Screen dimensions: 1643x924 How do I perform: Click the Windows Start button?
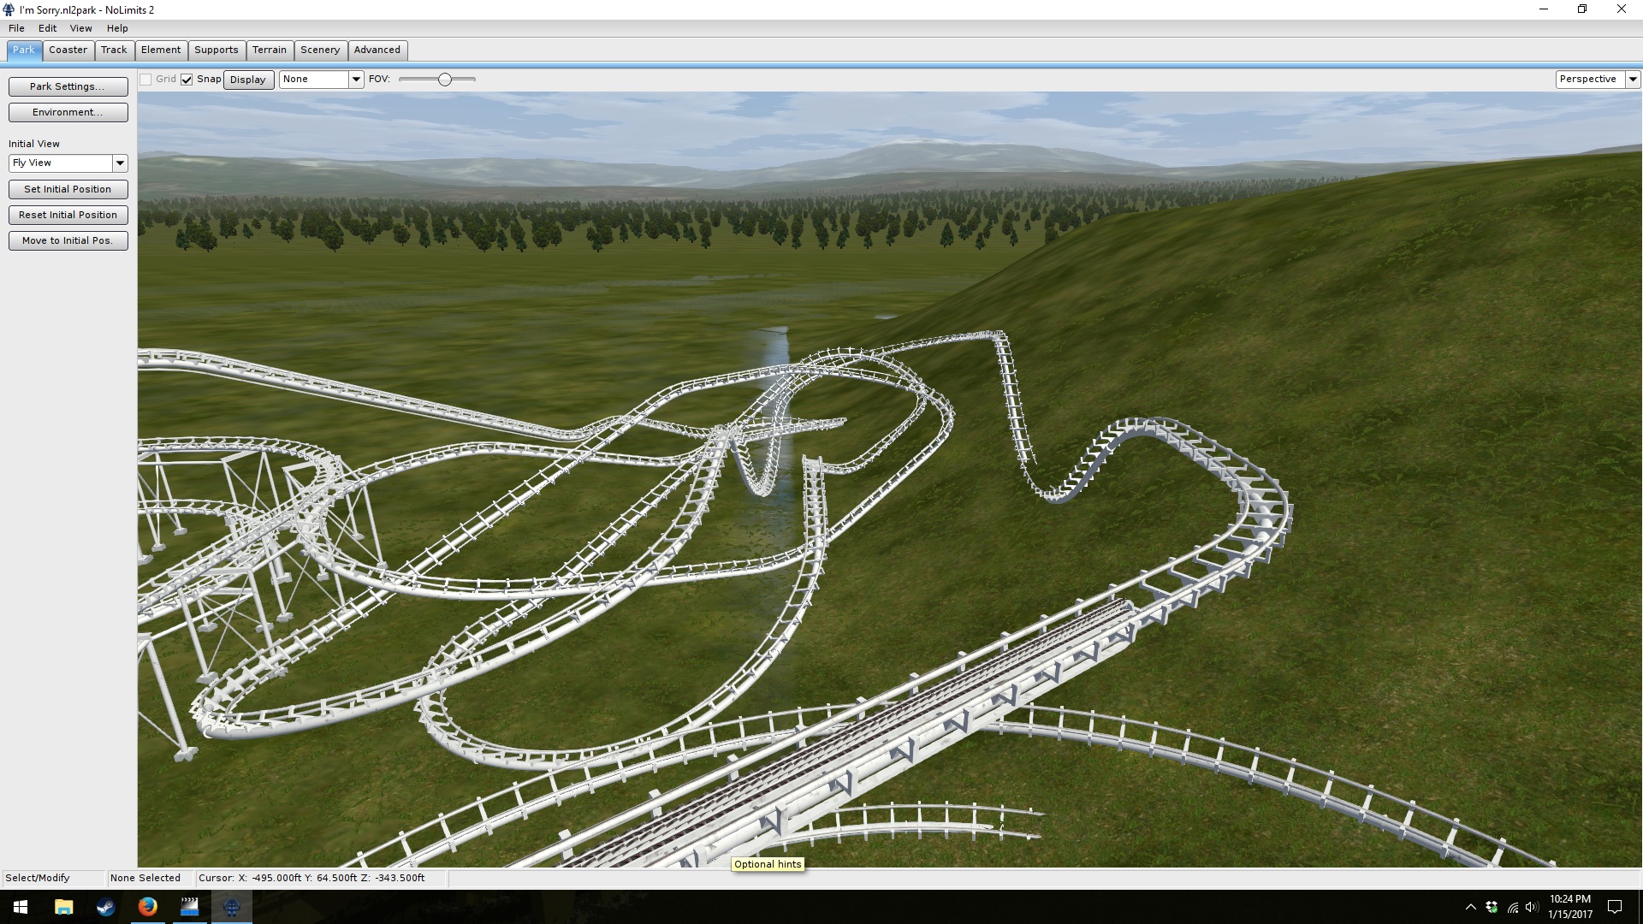[21, 907]
